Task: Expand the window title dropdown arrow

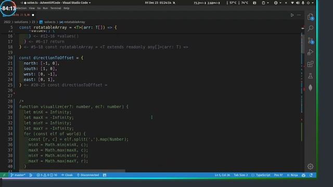Action: point(90,3)
